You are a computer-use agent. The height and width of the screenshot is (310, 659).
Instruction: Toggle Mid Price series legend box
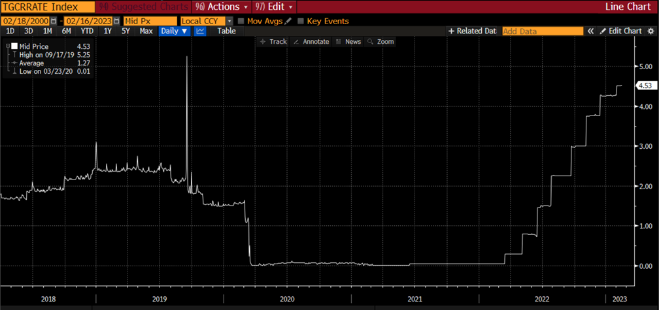pyautogui.click(x=14, y=46)
